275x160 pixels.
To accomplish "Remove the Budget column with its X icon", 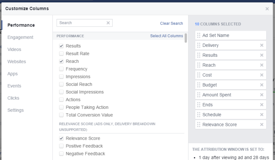I will tap(262, 85).
